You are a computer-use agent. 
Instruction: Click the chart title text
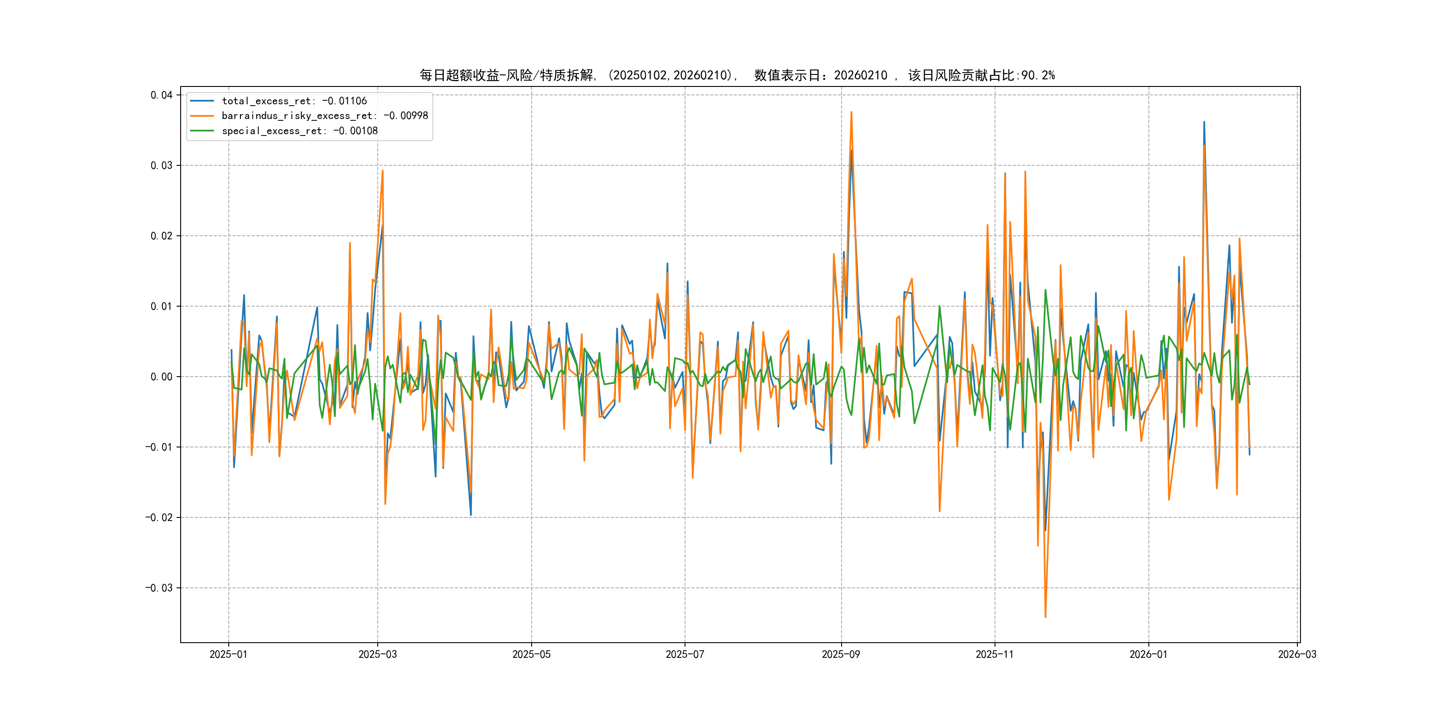coord(736,75)
